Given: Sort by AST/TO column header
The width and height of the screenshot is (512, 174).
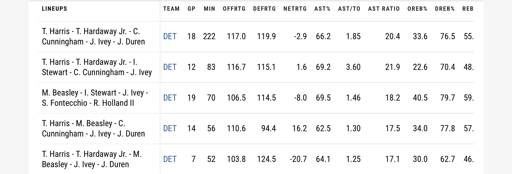Looking at the screenshot, I should pos(349,9).
